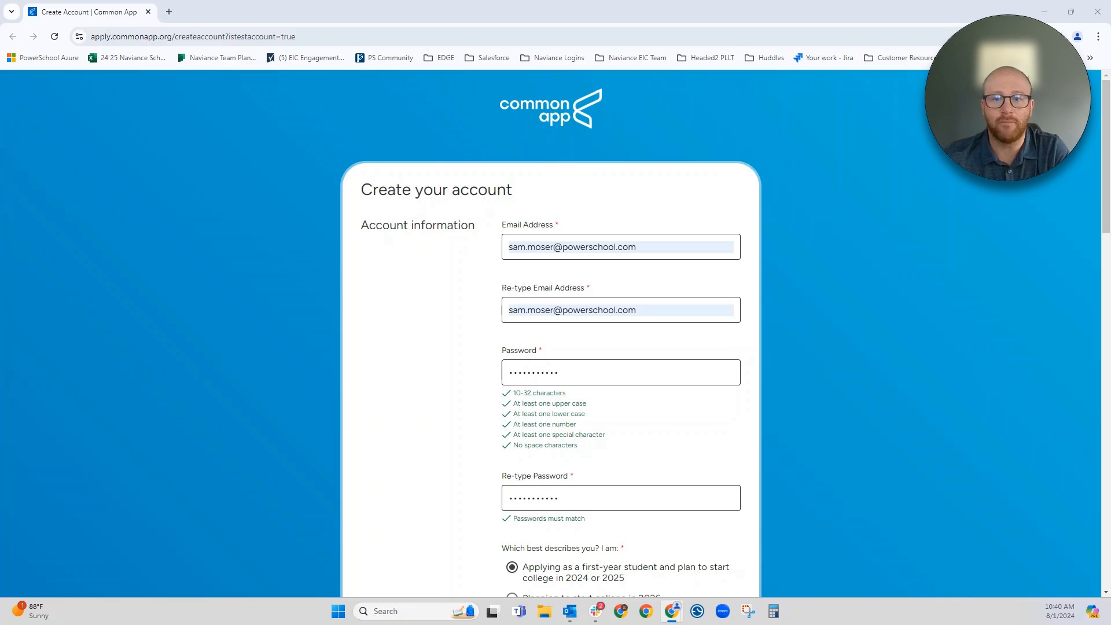Click the 'Account information' section label
The height and width of the screenshot is (625, 1111).
[x=418, y=225]
